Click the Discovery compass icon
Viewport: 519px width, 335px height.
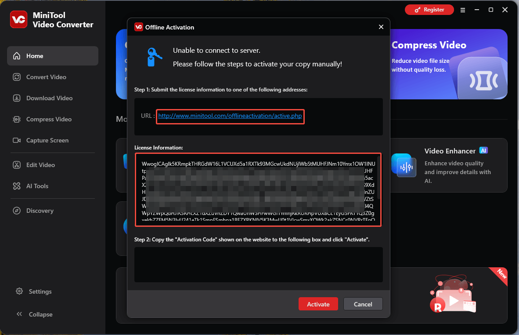17,211
